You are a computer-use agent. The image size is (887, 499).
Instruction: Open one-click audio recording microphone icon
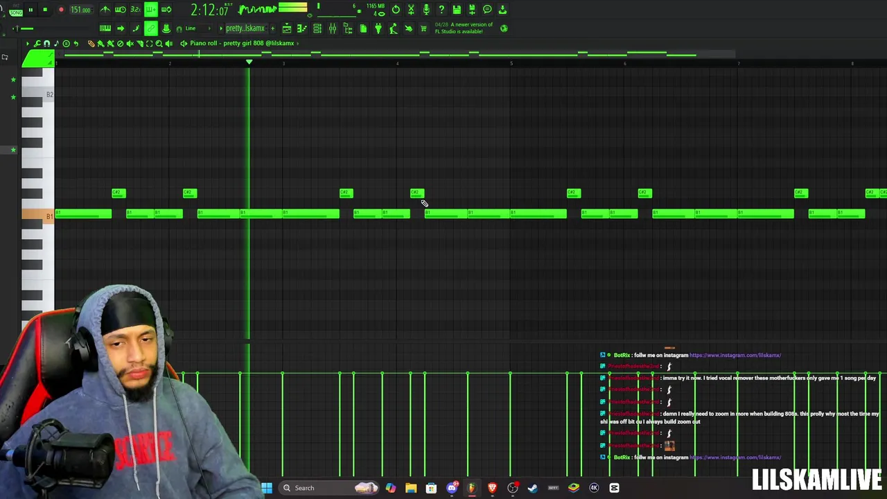point(426,9)
